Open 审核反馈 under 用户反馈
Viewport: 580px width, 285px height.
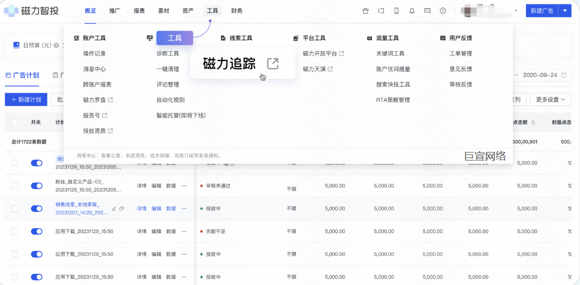(x=460, y=84)
